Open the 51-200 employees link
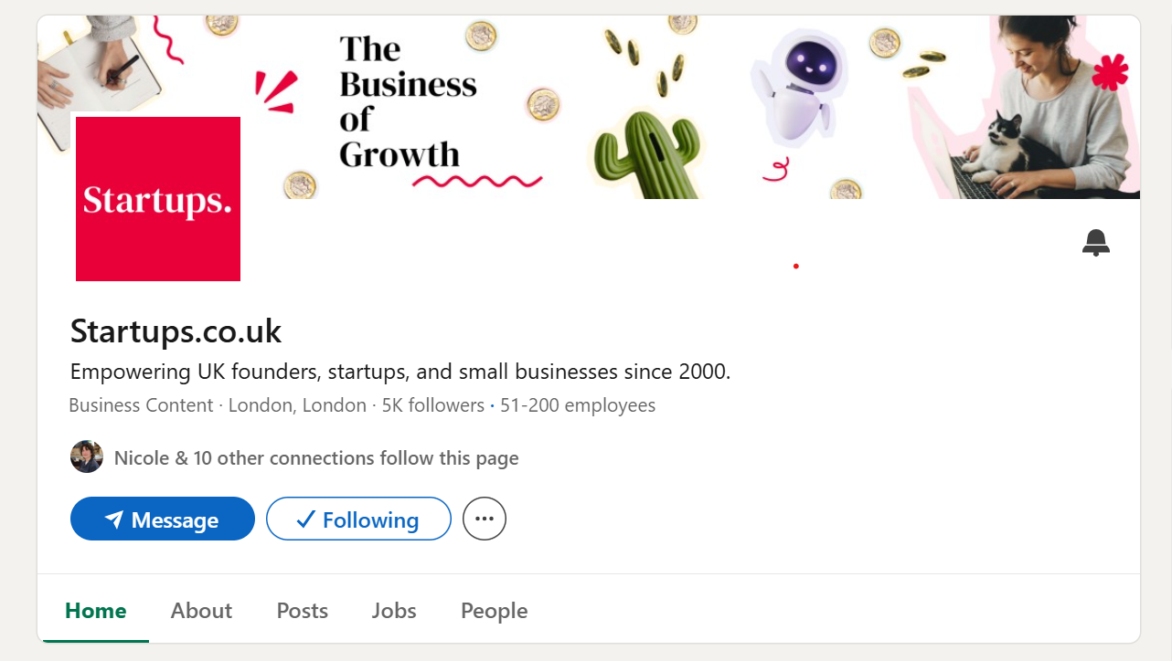Image resolution: width=1172 pixels, height=661 pixels. pyautogui.click(x=578, y=405)
